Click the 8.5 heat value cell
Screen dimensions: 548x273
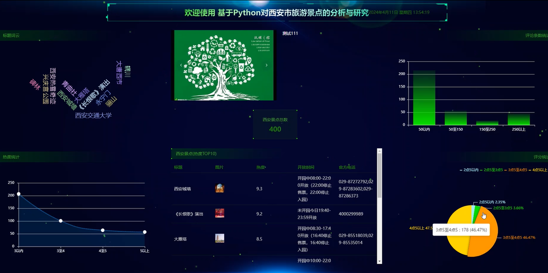[259, 239]
